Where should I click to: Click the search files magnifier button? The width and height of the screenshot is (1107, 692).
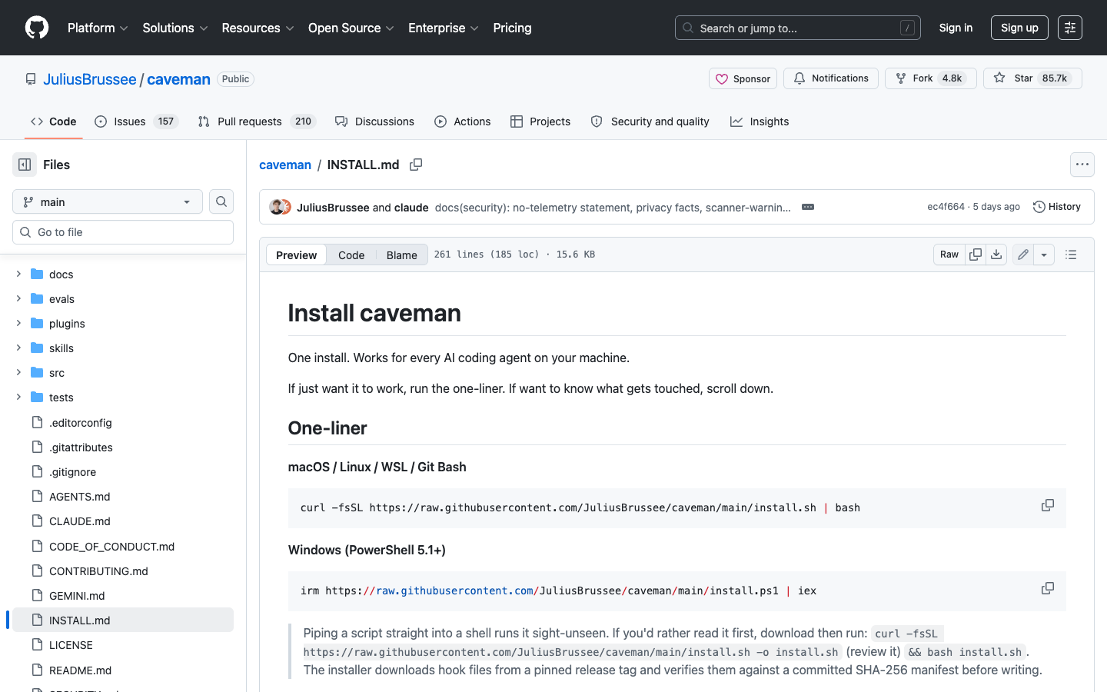tap(221, 201)
